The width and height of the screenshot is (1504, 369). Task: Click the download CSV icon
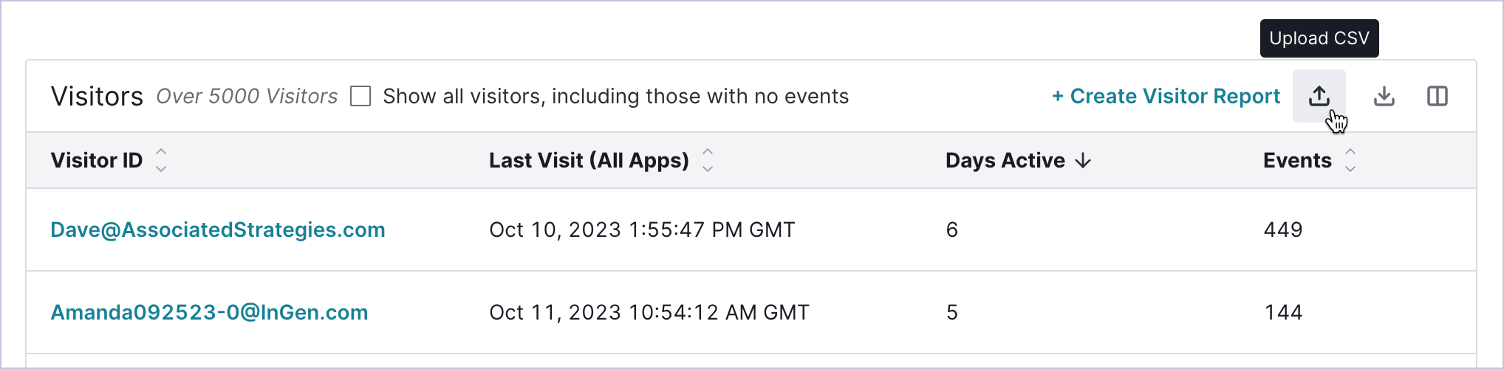tap(1384, 96)
